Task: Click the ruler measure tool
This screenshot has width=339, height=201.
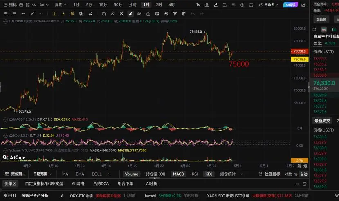Action: coord(113,14)
